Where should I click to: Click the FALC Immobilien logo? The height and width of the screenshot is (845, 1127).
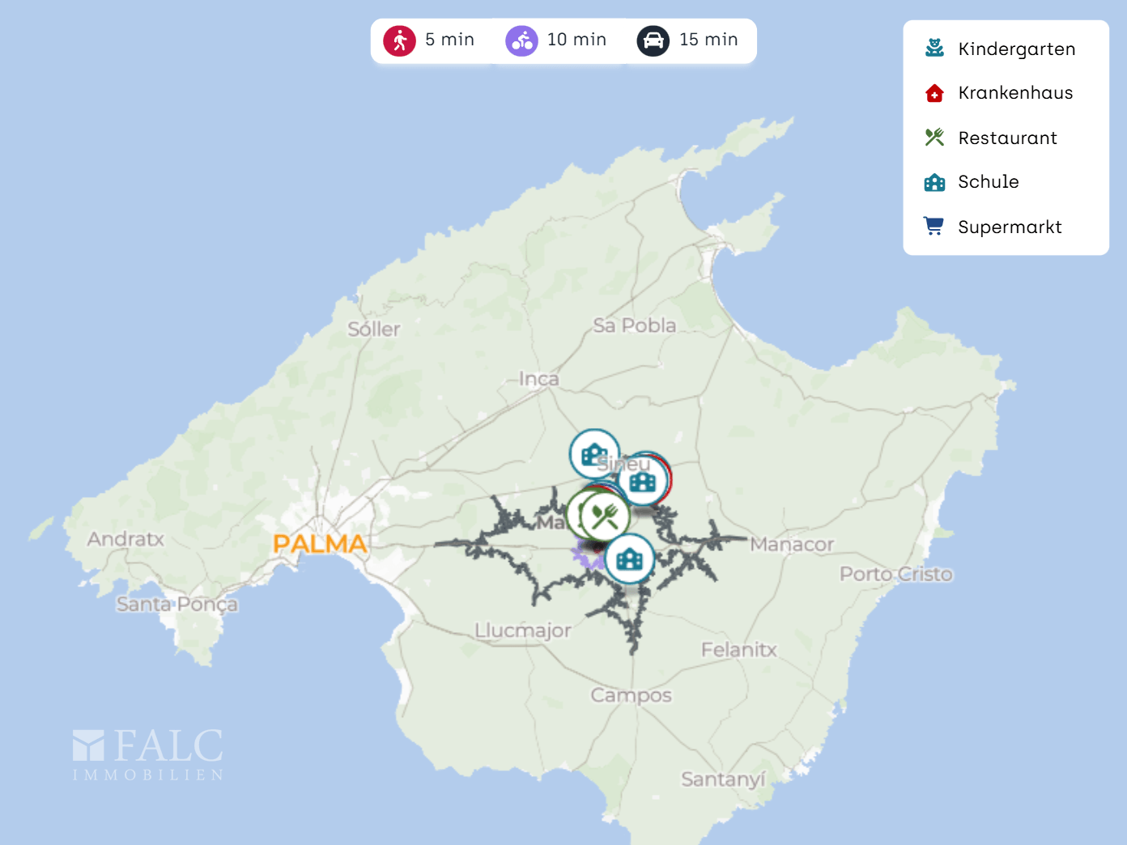[148, 754]
